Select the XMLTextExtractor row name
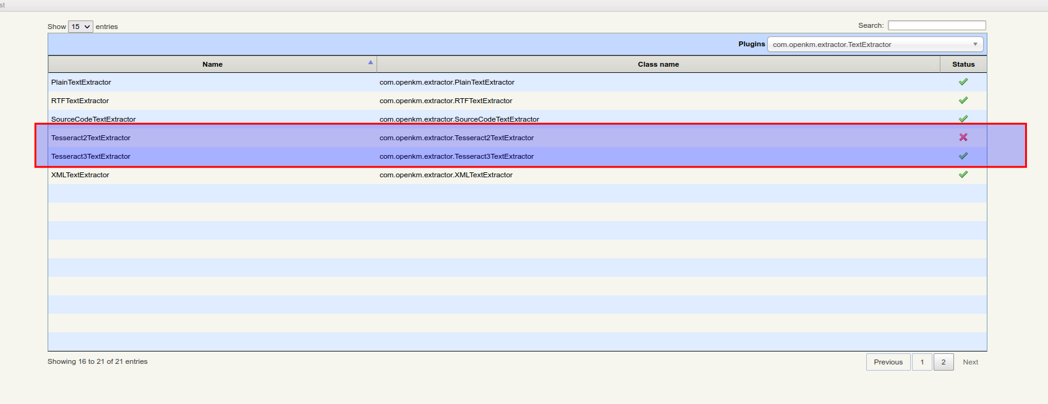Viewport: 1048px width, 404px height. 80,175
